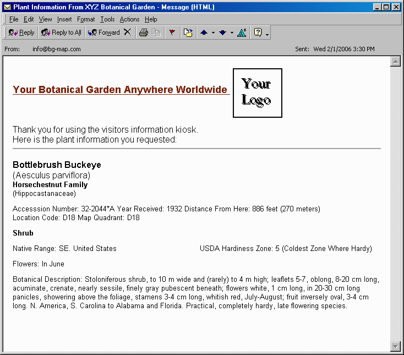Click the sender address info@bg-map.com
The width and height of the screenshot is (404, 355).
coord(57,49)
